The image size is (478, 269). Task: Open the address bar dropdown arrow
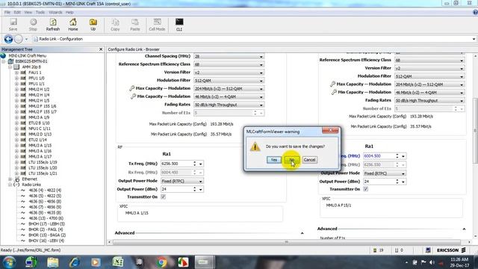pyautogui.click(x=474, y=39)
